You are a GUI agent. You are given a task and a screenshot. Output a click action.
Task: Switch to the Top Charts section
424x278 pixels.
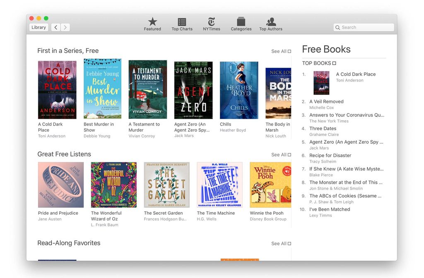tap(181, 24)
